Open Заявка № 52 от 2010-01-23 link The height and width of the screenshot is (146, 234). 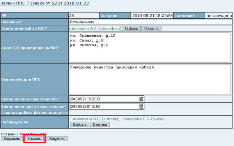(x=60, y=3)
